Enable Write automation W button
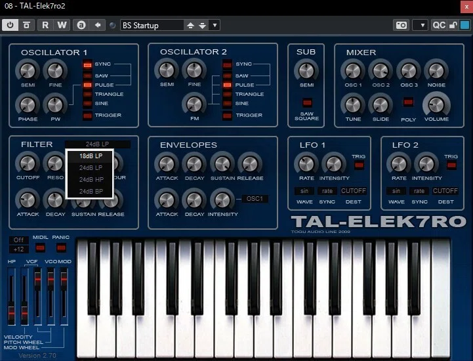The height and width of the screenshot is (361, 473). 62,25
